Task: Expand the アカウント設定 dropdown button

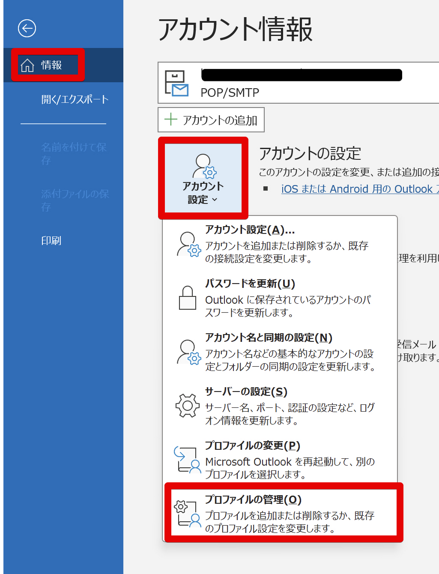Action: pyautogui.click(x=203, y=178)
